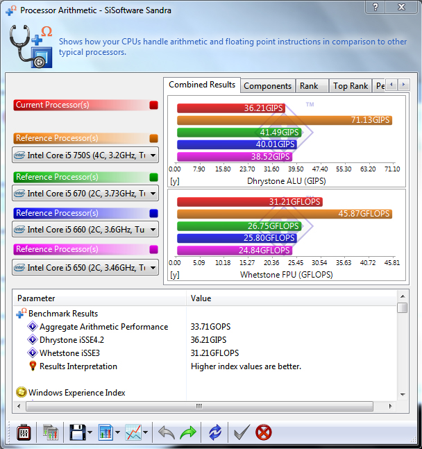Image resolution: width=422 pixels, height=449 pixels.
Task: Click the horizontal scrollbar thumb
Action: 199,406
